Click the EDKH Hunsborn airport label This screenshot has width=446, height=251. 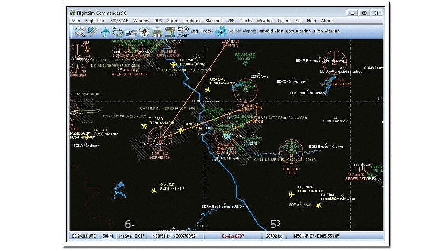click(336, 121)
